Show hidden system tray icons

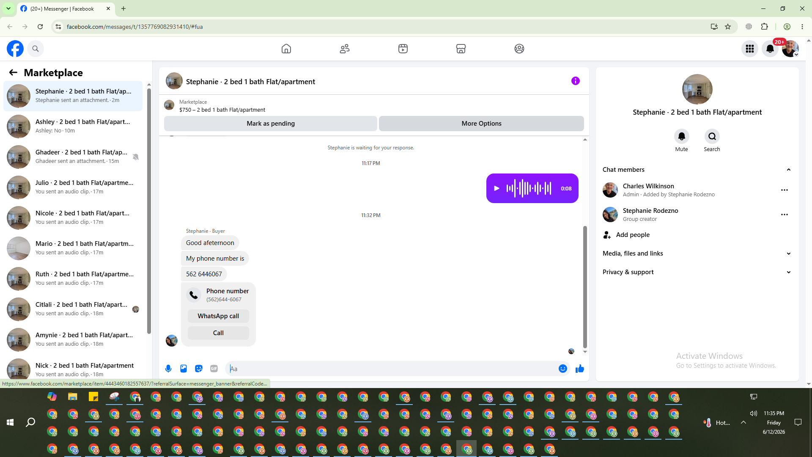pos(743,422)
